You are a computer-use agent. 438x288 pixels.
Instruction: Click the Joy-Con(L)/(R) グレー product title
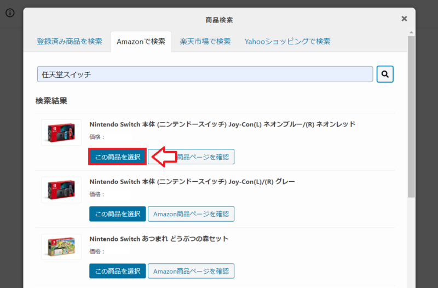192,182
